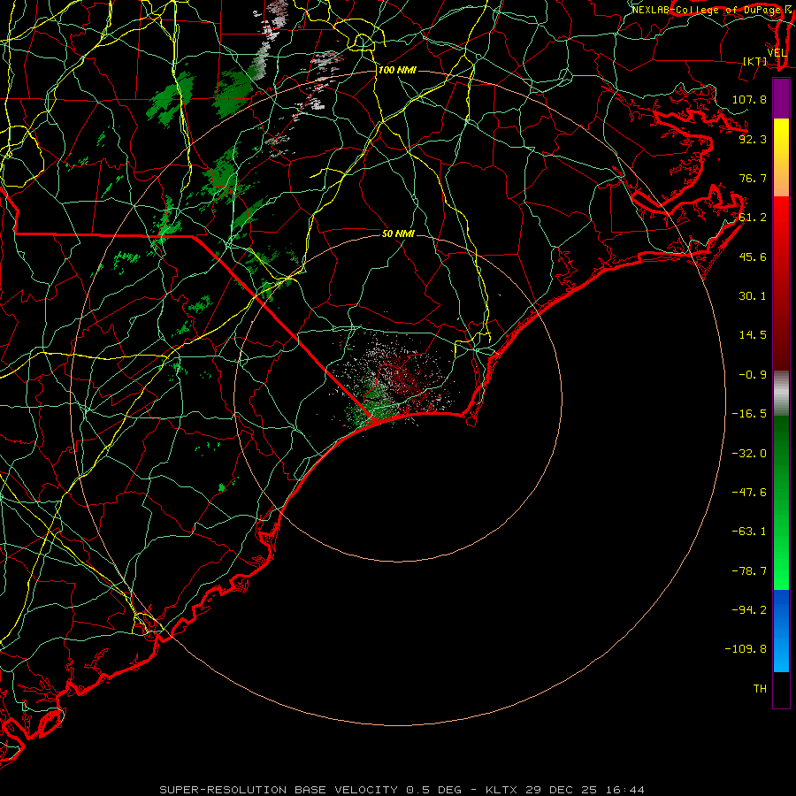Image resolution: width=796 pixels, height=796 pixels.
Task: Click the VEL legend title
Action: [777, 53]
